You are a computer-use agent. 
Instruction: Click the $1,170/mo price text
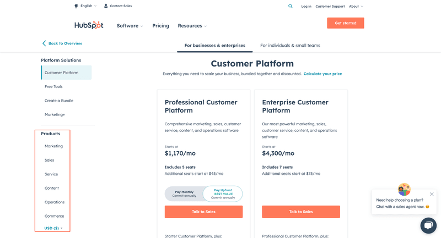click(x=180, y=153)
